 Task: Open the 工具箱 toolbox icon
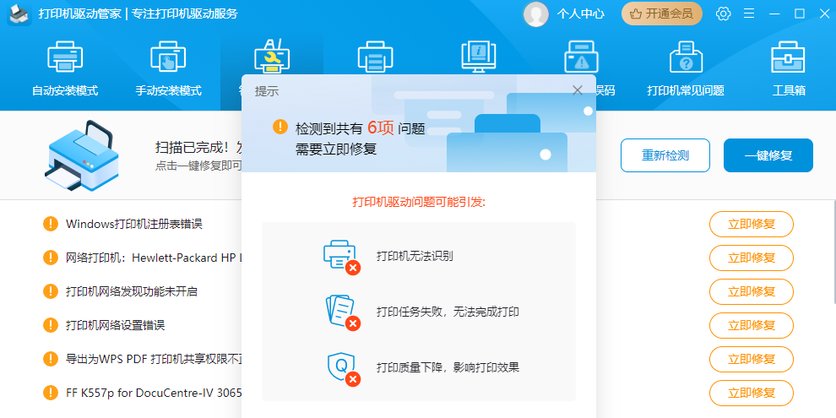click(788, 57)
